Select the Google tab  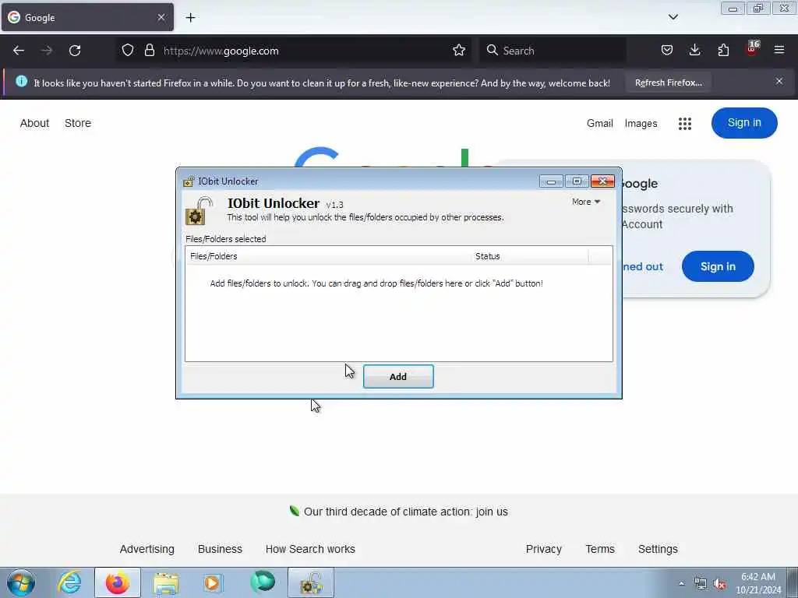tap(87, 17)
